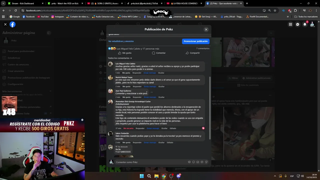The height and width of the screenshot is (180, 320).
Task: Open taskbar search
Action: coord(149,176)
